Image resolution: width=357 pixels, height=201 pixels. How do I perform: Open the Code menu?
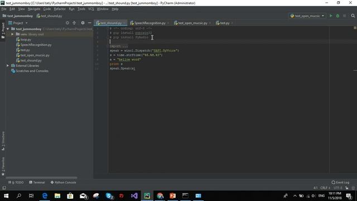click(47, 9)
